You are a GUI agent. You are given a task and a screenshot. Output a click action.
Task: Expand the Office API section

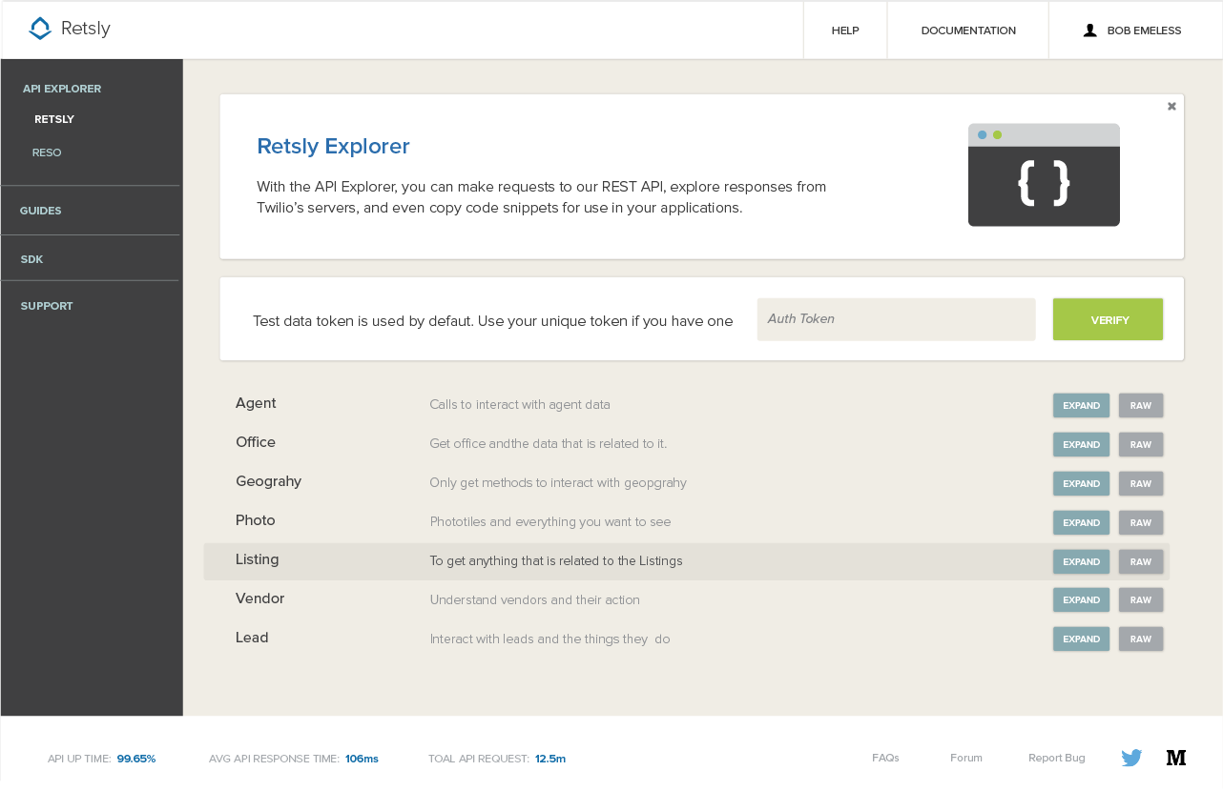tap(1081, 444)
